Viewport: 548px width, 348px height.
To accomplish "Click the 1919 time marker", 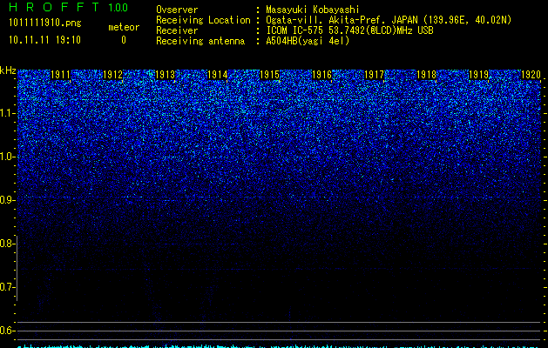I will point(478,75).
